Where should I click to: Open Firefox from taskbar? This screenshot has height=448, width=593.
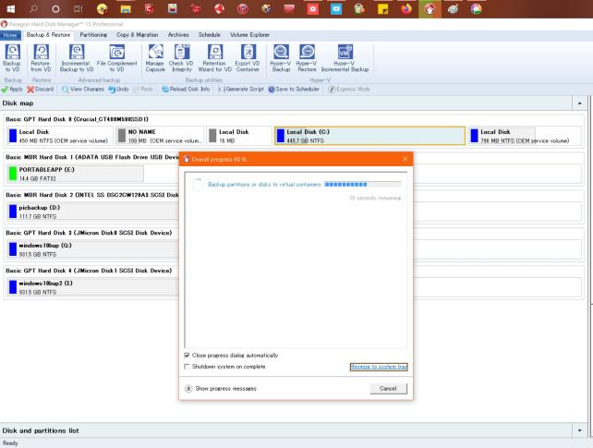point(406,8)
